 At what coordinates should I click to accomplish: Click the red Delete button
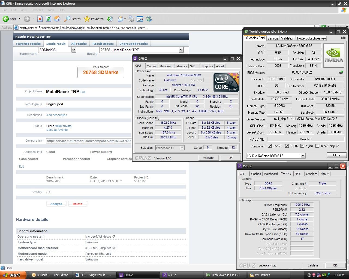tap(77, 204)
